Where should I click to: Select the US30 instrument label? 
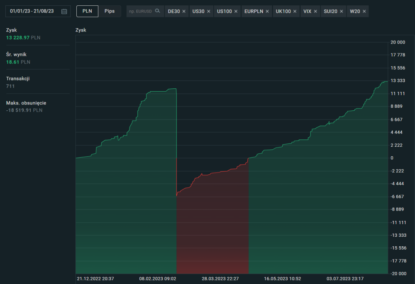[x=198, y=11]
